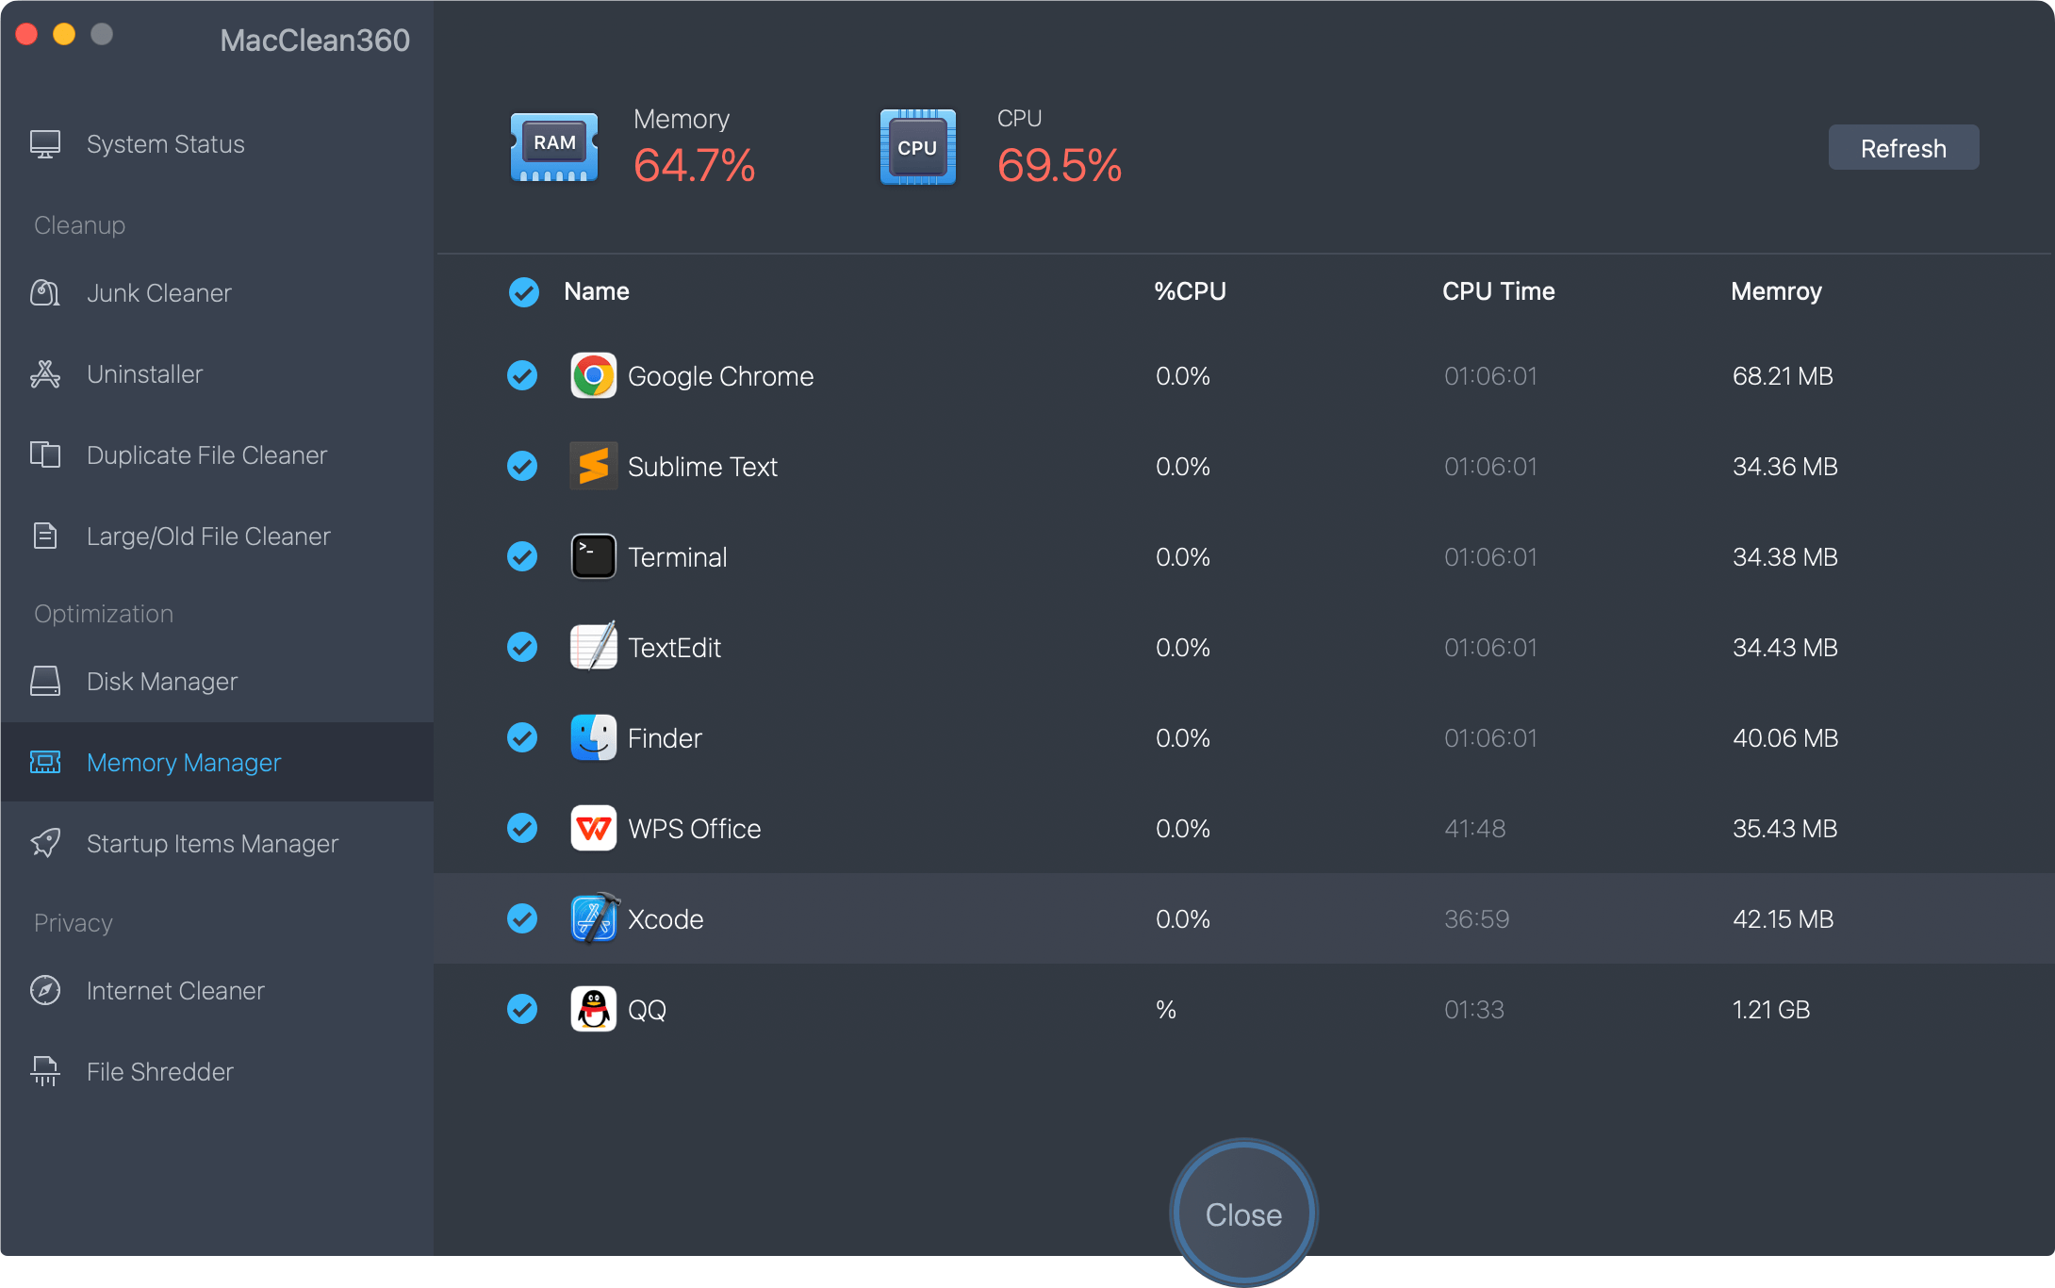Open the File Shredder
This screenshot has width=2055, height=1288.
point(158,1071)
